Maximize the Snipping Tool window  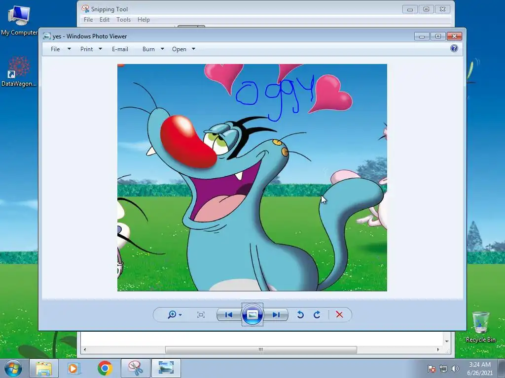pos(426,9)
